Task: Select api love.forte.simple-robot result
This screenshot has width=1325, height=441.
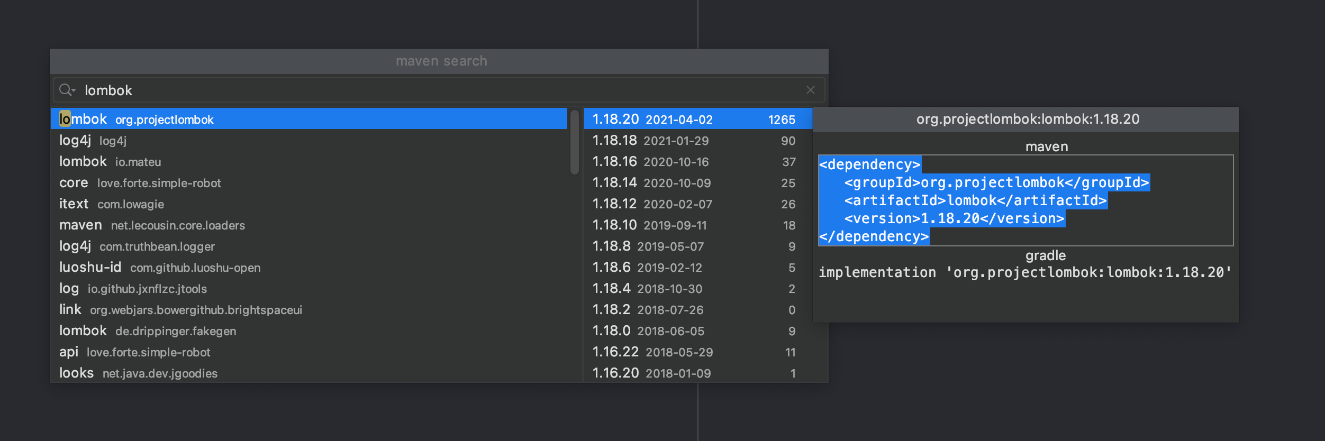Action: click(309, 352)
